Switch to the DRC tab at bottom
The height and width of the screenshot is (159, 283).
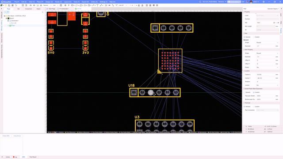[23, 157]
